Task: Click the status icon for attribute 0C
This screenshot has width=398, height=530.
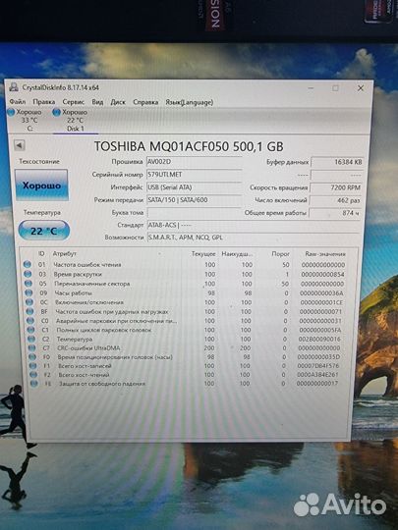Action: (x=29, y=302)
